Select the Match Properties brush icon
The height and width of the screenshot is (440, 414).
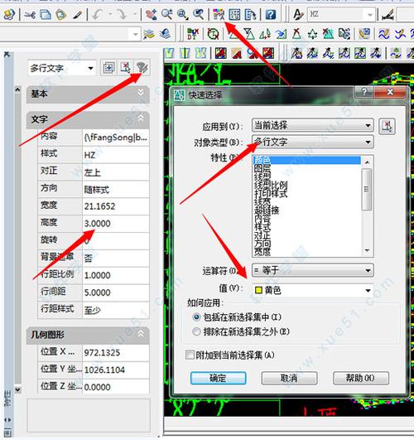pyautogui.click(x=77, y=14)
